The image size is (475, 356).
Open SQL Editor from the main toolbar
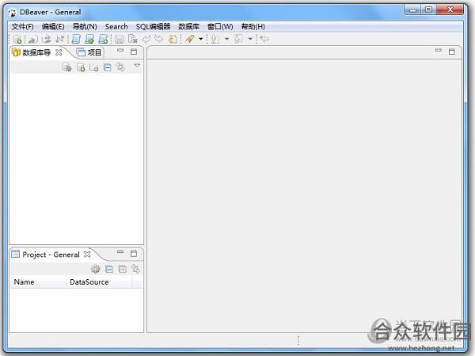coord(76,39)
